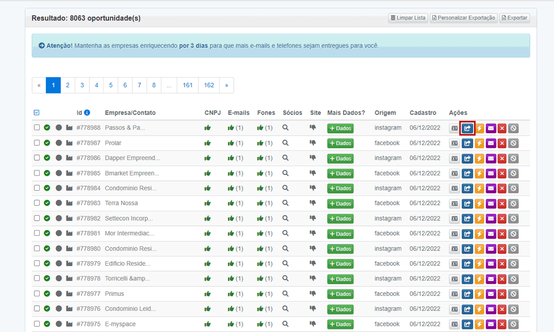Select checkbox for Terra Nossa row
This screenshot has height=332, width=554.
(37, 203)
